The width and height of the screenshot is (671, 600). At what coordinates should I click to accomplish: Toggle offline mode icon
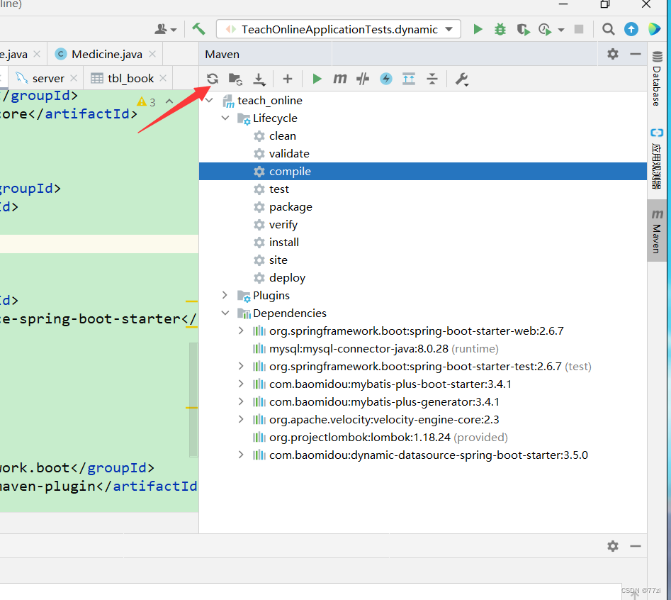(363, 79)
